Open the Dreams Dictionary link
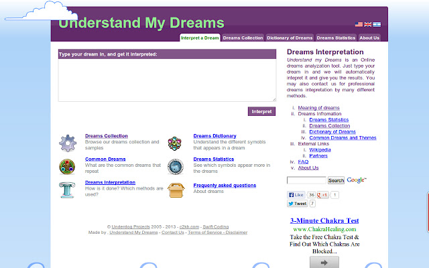This screenshot has width=429, height=268. click(214, 136)
